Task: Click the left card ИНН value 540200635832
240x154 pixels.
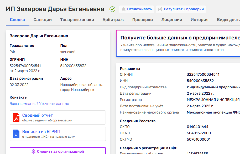Action: click(x=73, y=66)
